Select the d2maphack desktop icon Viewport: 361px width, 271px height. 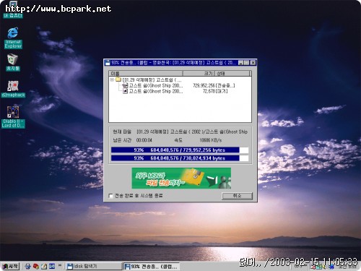click(x=13, y=89)
